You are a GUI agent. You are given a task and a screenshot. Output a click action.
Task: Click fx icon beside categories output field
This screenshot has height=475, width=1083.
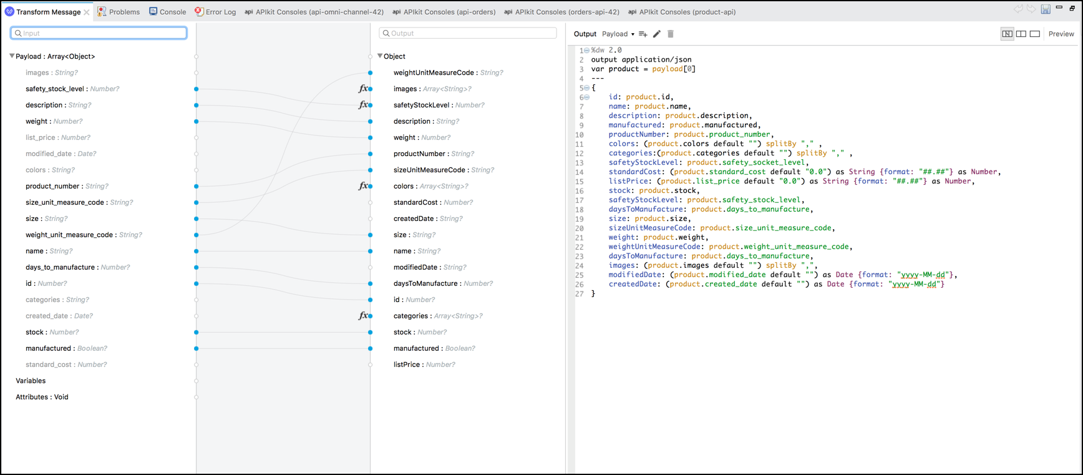pyautogui.click(x=362, y=316)
